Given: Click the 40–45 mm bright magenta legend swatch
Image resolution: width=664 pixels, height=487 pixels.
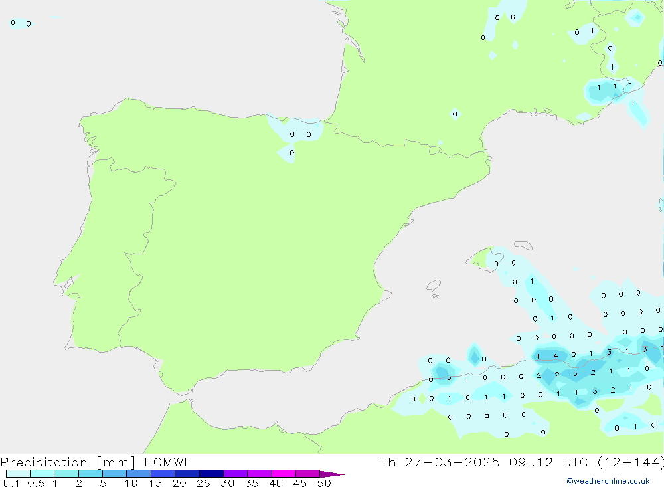Looking at the screenshot, I should [x=284, y=474].
